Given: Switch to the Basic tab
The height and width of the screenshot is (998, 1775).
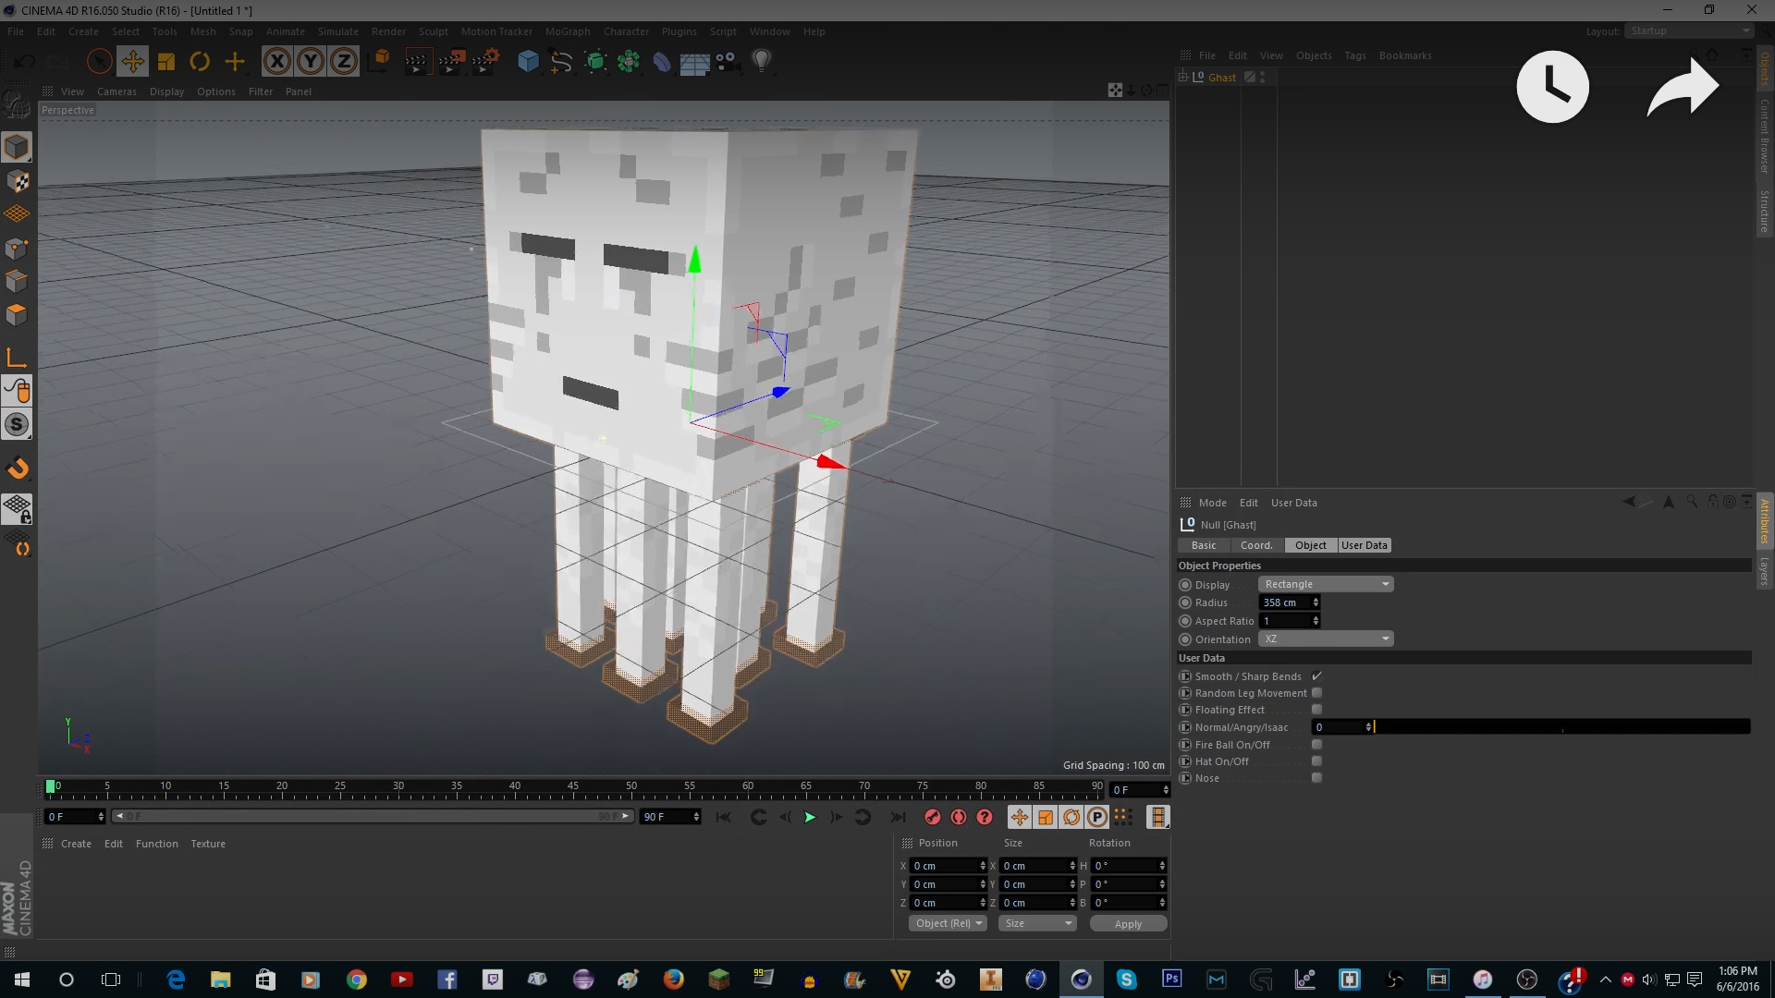Looking at the screenshot, I should (x=1204, y=545).
